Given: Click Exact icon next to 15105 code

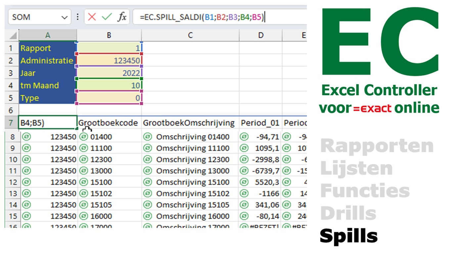Looking at the screenshot, I should click(84, 205).
